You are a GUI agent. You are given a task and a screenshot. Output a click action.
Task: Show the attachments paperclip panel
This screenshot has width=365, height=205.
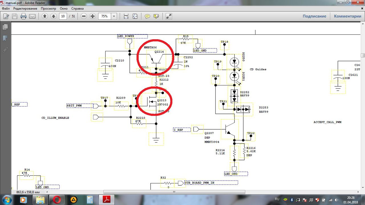click(x=5, y=50)
